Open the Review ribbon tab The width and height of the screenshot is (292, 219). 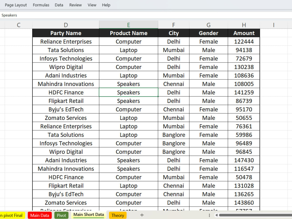75,5
